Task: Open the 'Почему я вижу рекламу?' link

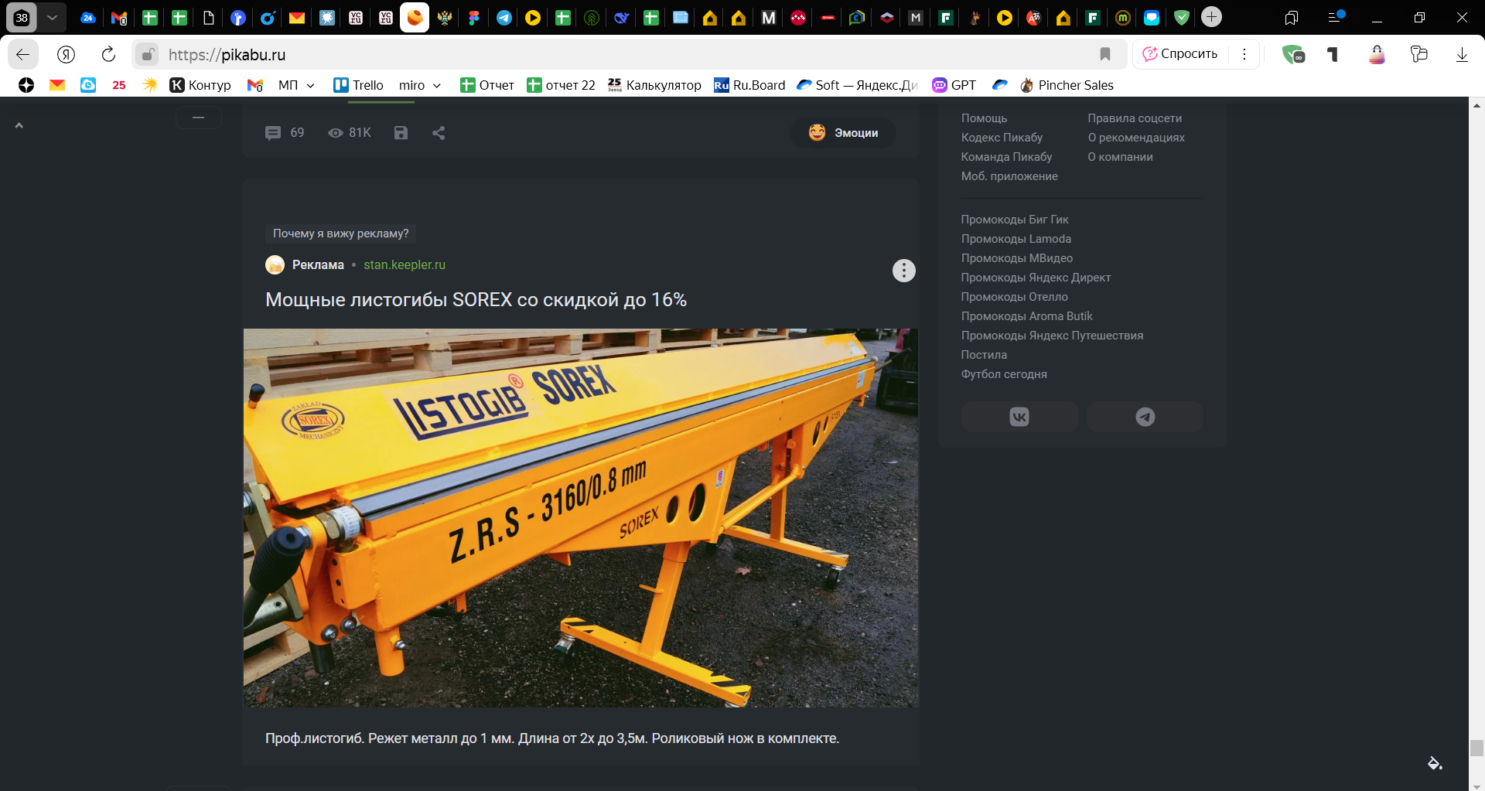Action: pyautogui.click(x=340, y=234)
